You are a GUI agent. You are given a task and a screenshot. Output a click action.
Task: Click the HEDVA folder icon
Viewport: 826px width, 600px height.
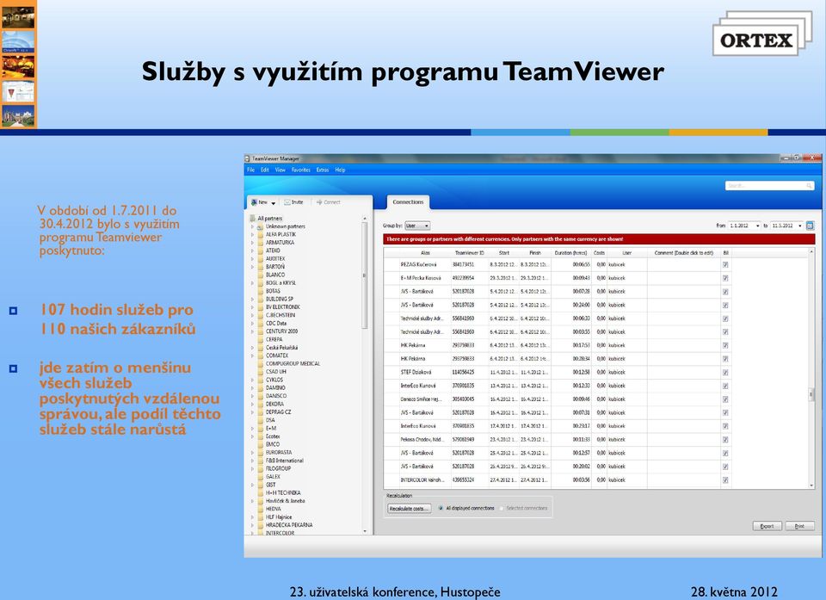pos(260,510)
